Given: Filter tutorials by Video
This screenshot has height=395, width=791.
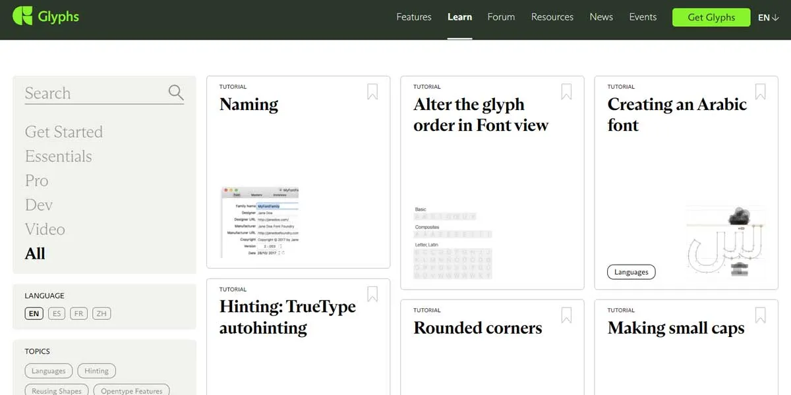Looking at the screenshot, I should click(x=45, y=229).
